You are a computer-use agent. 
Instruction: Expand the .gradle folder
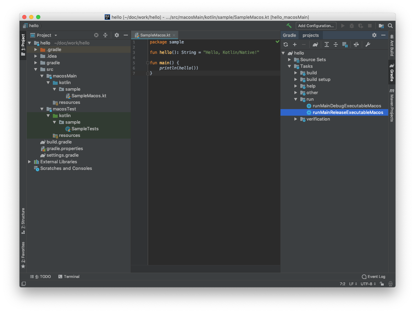click(x=36, y=49)
